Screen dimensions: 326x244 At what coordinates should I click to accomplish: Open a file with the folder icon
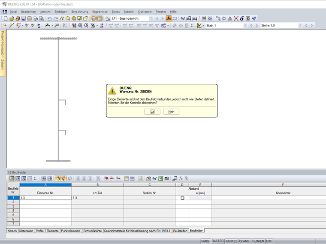(x=12, y=18)
